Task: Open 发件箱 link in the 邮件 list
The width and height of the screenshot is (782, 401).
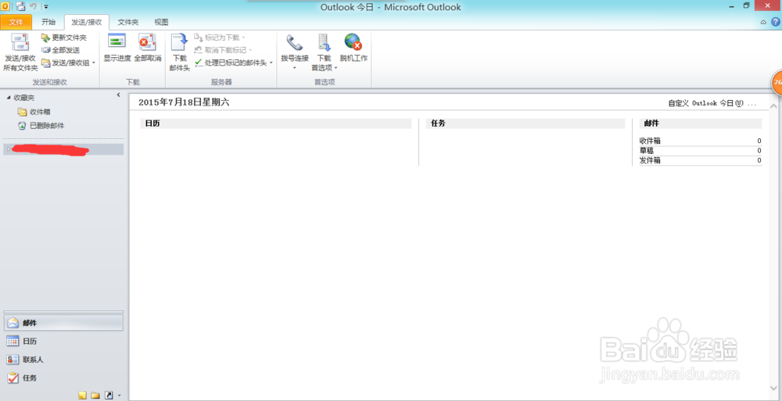Action: click(650, 160)
